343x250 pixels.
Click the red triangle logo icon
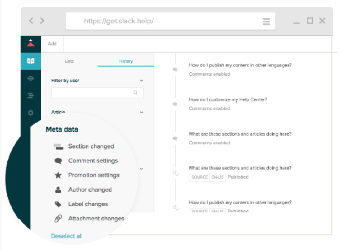point(31,43)
